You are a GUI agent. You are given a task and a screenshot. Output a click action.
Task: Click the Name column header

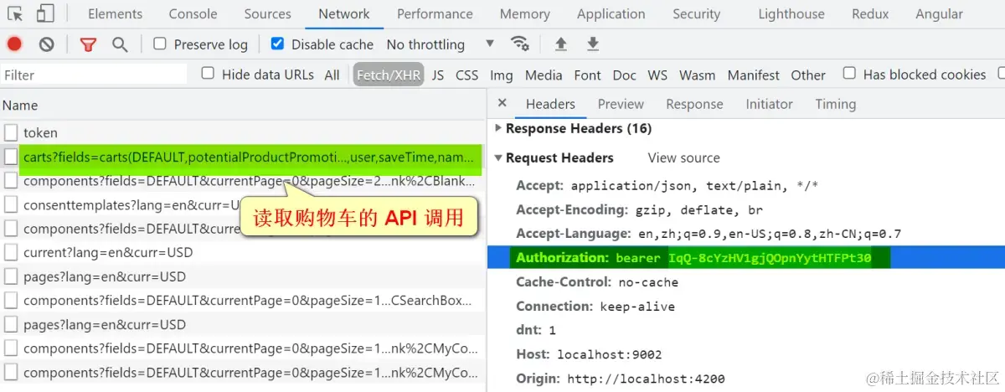pyautogui.click(x=243, y=106)
